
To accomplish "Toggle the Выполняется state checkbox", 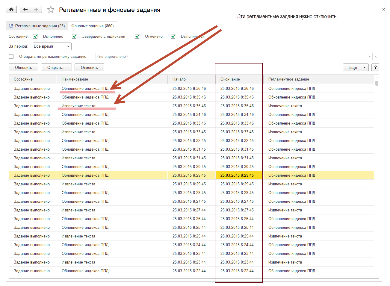I will 173,36.
